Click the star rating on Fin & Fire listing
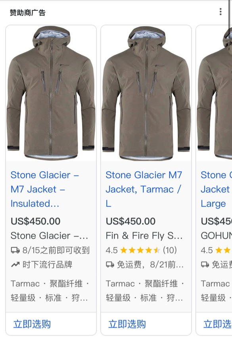 140,250
